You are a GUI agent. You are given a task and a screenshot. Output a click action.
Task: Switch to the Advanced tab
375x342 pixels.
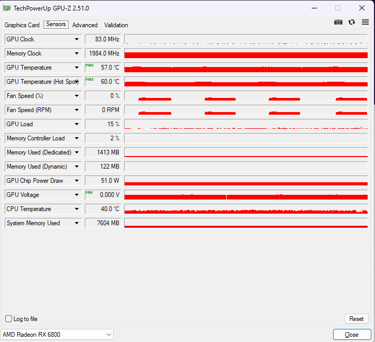pyautogui.click(x=85, y=25)
